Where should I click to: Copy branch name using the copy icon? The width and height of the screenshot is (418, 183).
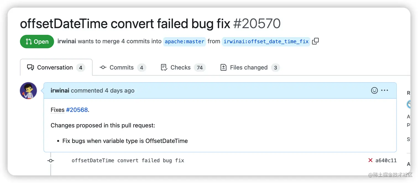[x=315, y=41]
